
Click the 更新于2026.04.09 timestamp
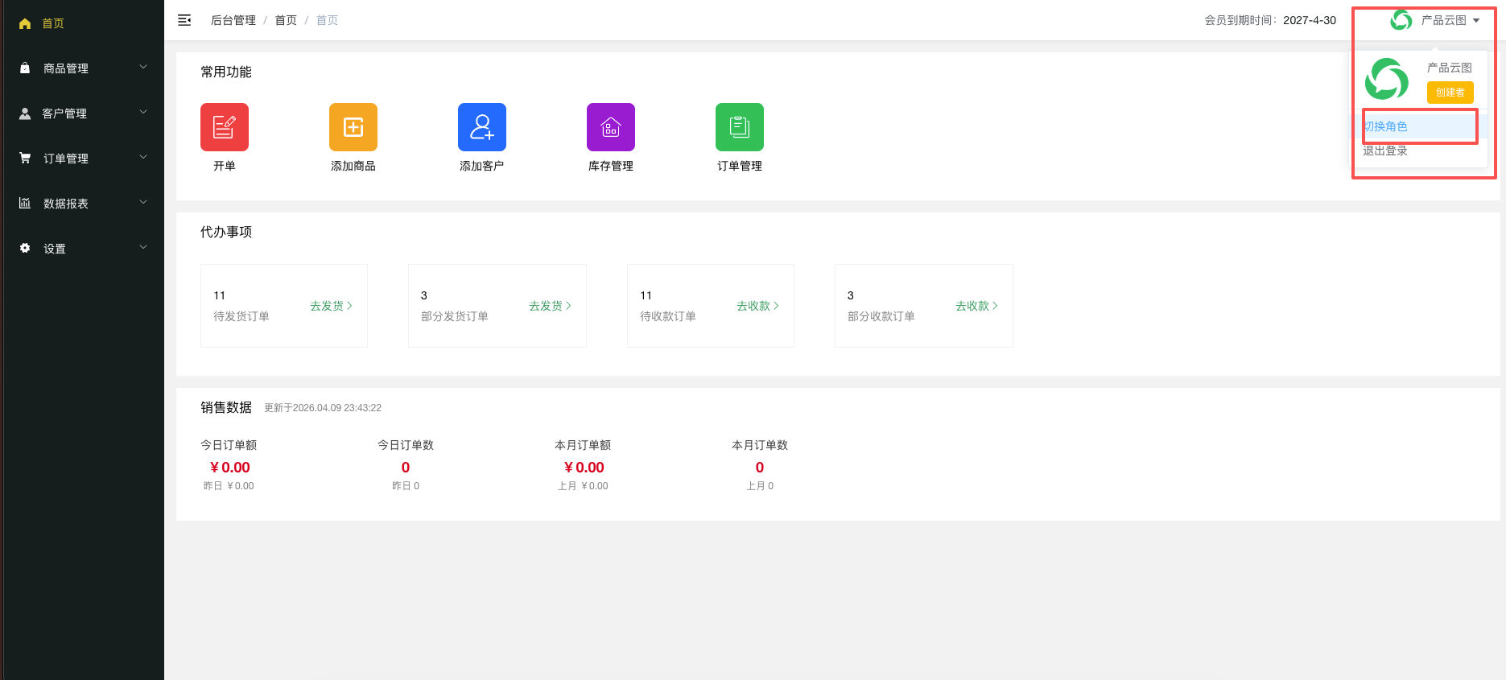(x=323, y=408)
